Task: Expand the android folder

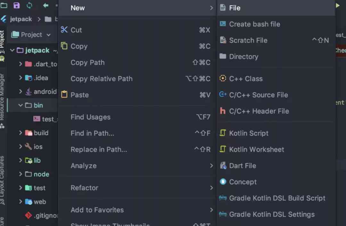Action: point(21,91)
